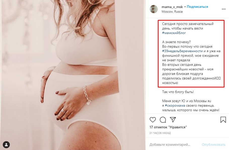Focus the Добавьте комментарий input field

174,145
